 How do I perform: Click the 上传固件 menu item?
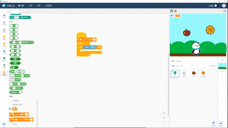coord(48,6)
